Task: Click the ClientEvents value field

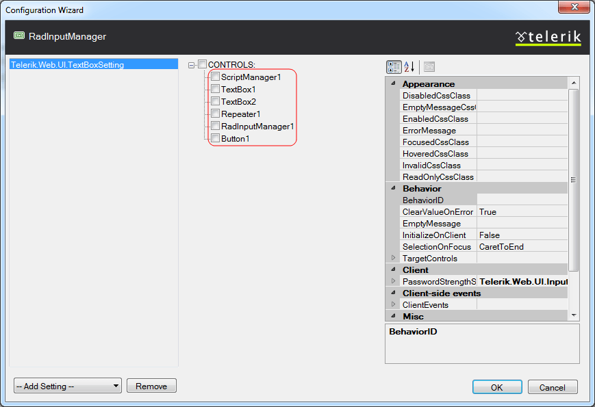Action: point(522,304)
